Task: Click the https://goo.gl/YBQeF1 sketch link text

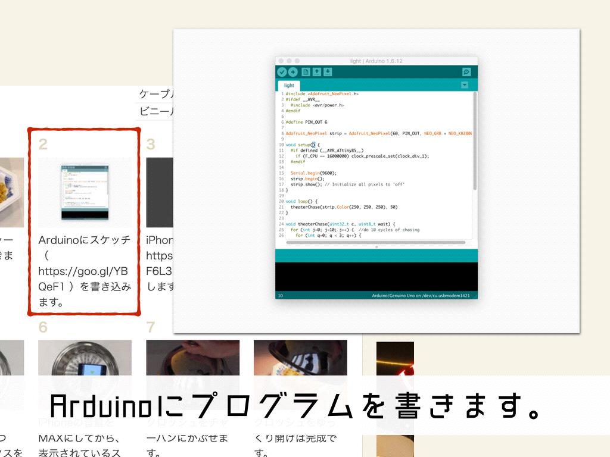Action: [83, 279]
